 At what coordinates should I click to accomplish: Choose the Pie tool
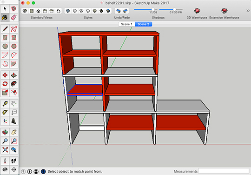click(x=14, y=64)
